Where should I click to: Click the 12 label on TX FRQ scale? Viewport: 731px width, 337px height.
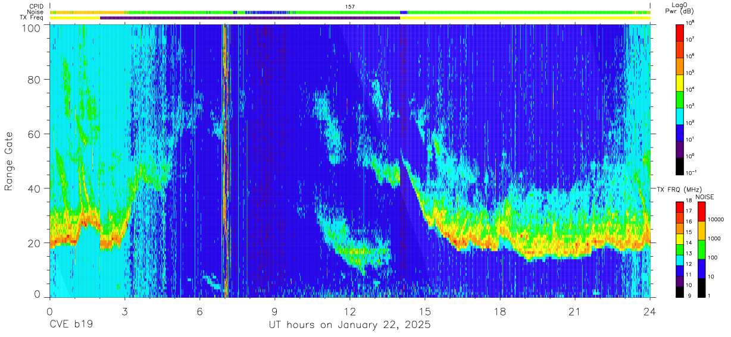(689, 264)
